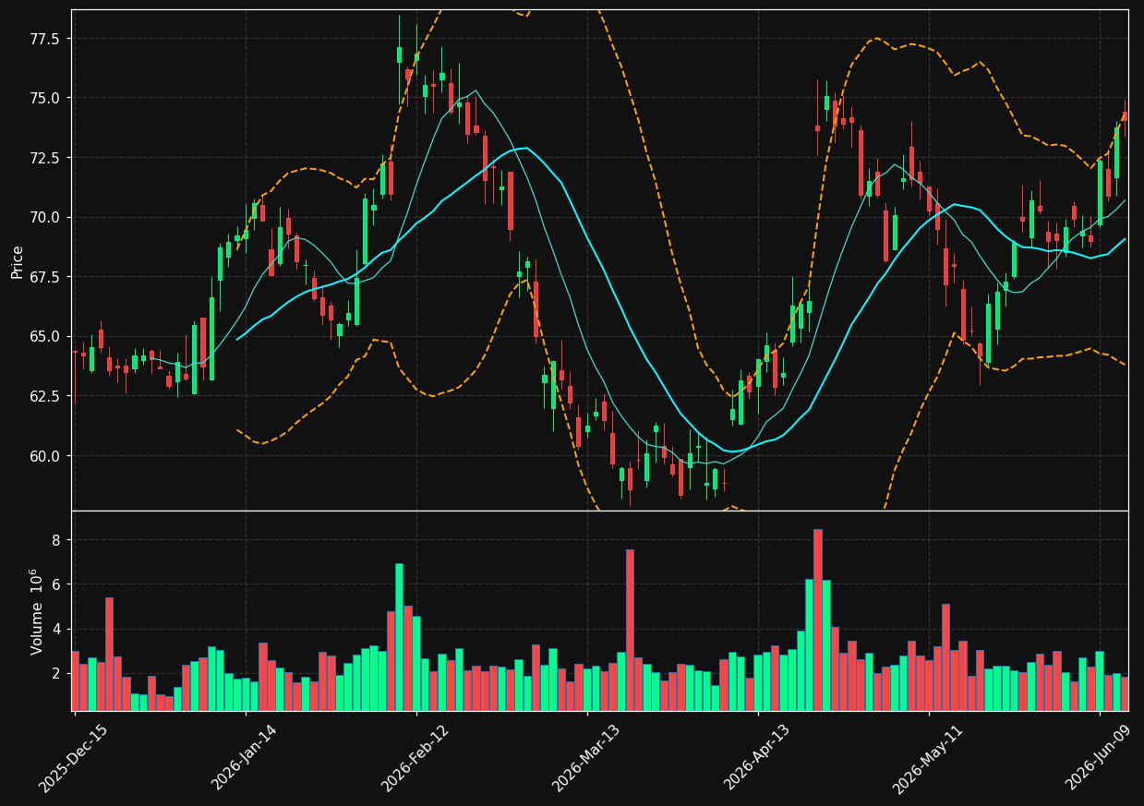Click the volume axis value 8
This screenshot has height=806, width=1144.
tap(56, 540)
